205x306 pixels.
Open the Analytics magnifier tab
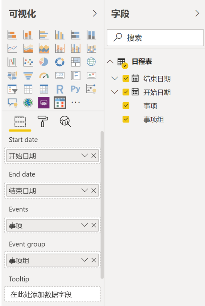tap(65, 121)
